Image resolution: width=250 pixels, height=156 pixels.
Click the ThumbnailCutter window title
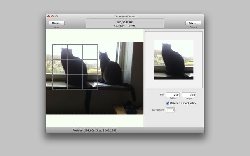click(125, 16)
